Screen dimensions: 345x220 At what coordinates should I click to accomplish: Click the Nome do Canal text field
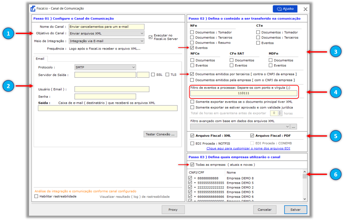pyautogui.click(x=107, y=27)
